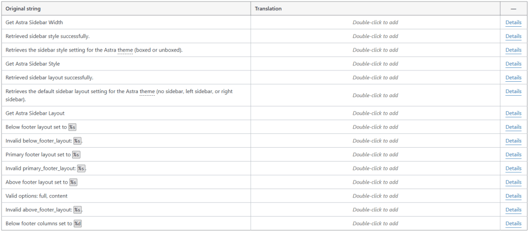The image size is (528, 232).
Task: Select translation cell for 'Invalid below_footer_layout' row
Action: point(375,141)
